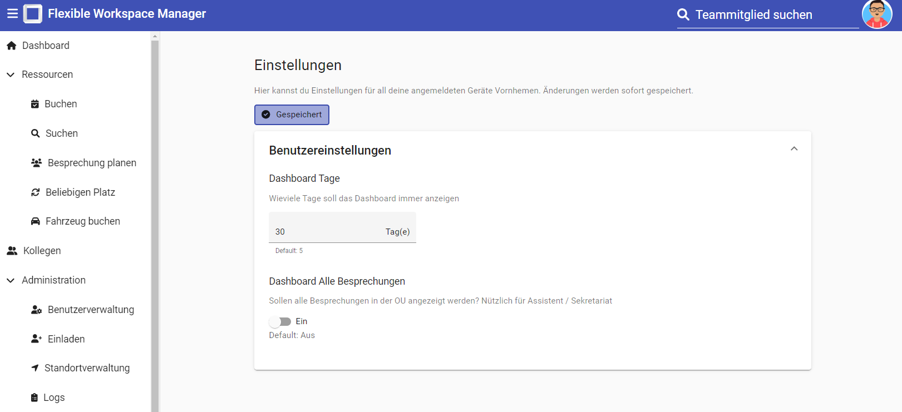Select Beliebigen Platz link in sidebar
The height and width of the screenshot is (412, 902).
pyautogui.click(x=80, y=192)
